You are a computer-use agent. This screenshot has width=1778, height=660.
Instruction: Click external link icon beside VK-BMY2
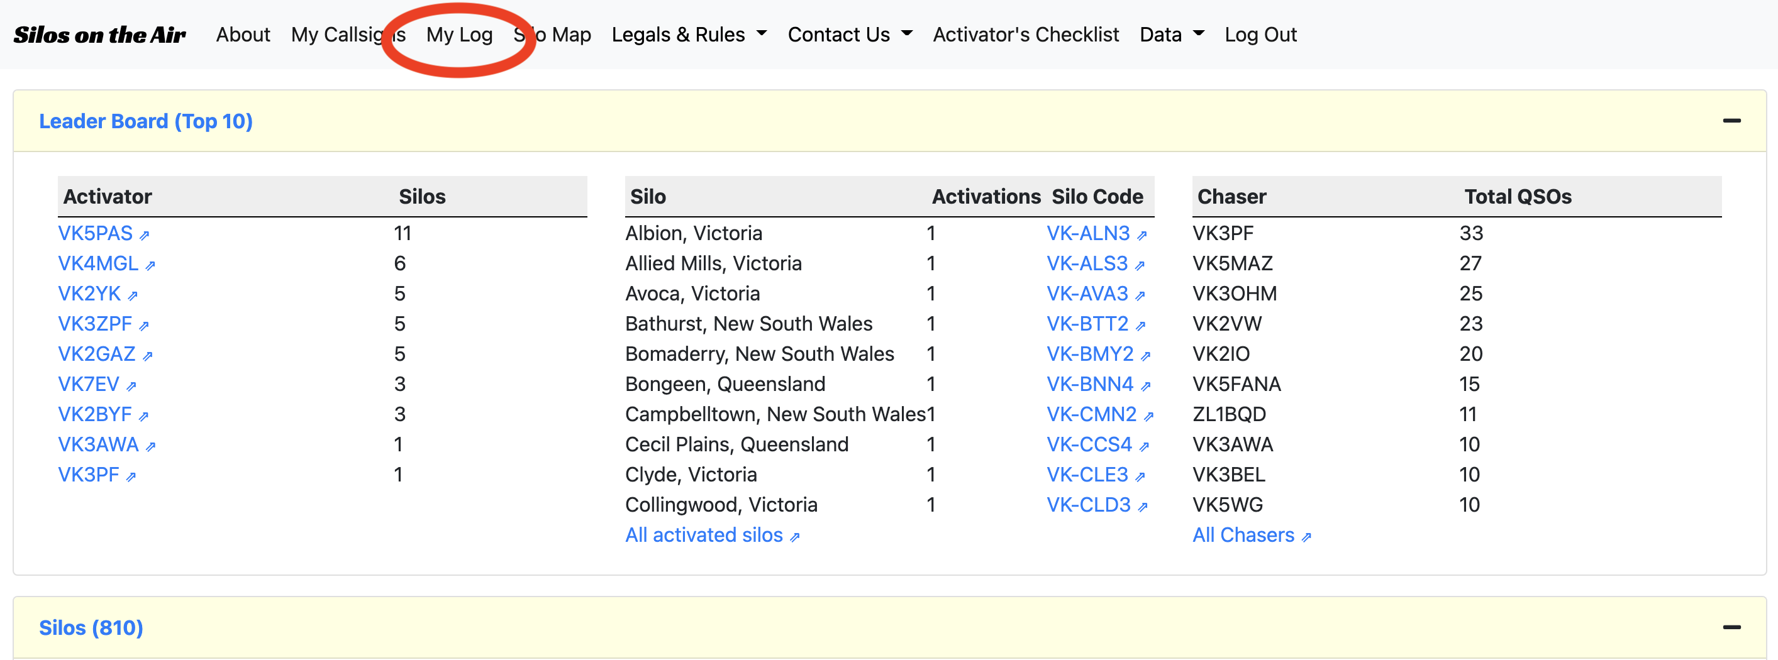click(1145, 356)
